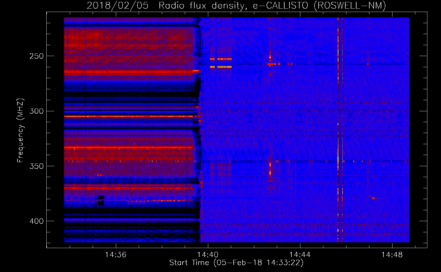The image size is (441, 272).
Task: Click the 14:44 time tick label
Action: coord(300,255)
